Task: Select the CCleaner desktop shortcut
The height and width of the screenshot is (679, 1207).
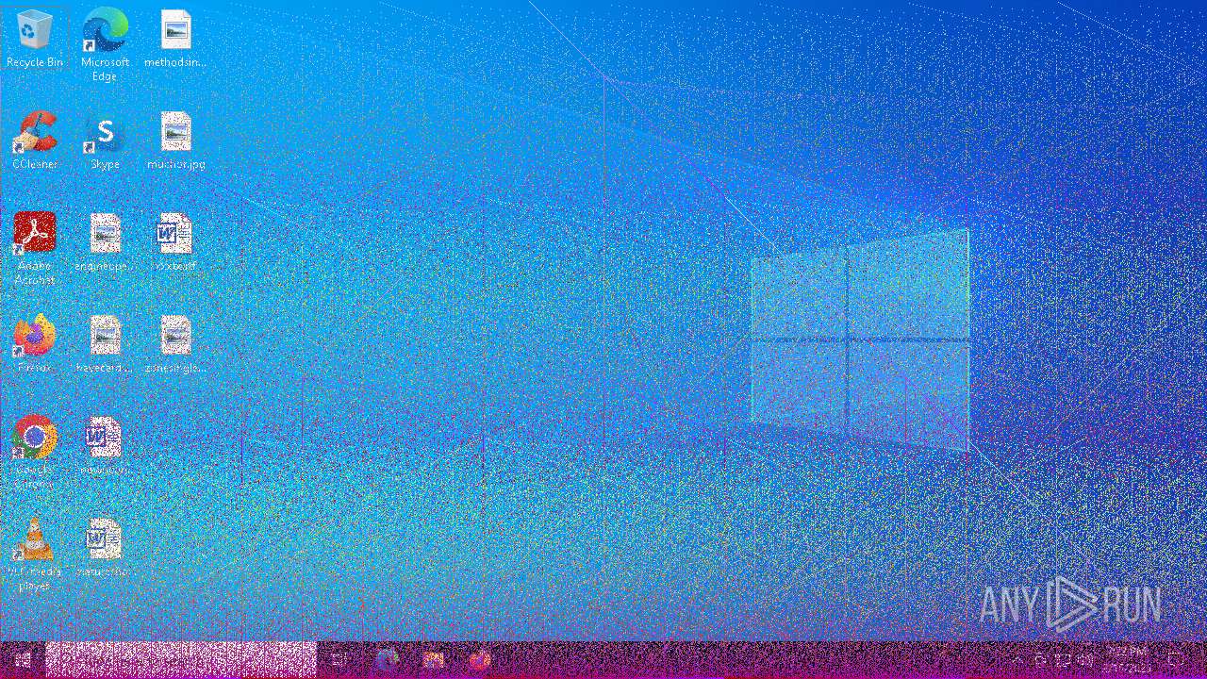Action: click(35, 141)
